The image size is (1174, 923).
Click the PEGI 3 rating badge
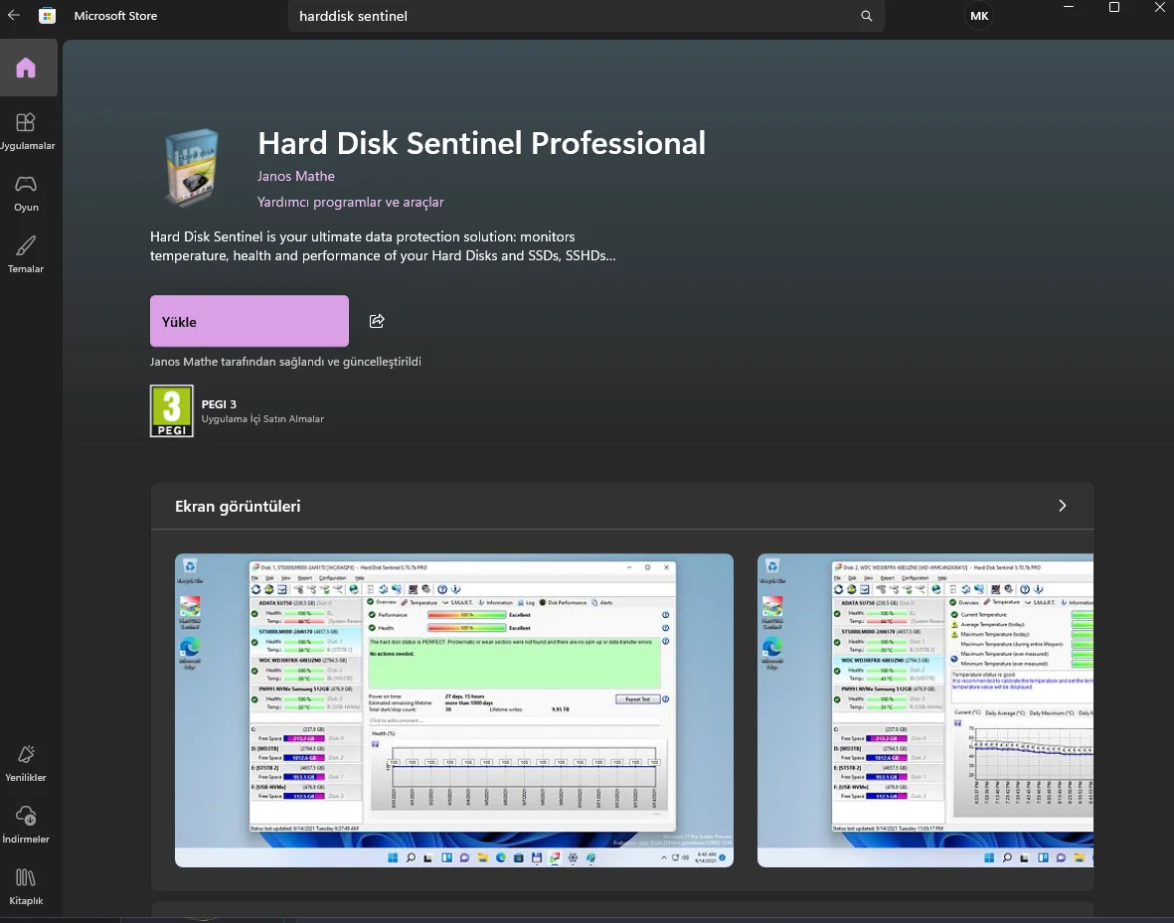click(x=171, y=411)
